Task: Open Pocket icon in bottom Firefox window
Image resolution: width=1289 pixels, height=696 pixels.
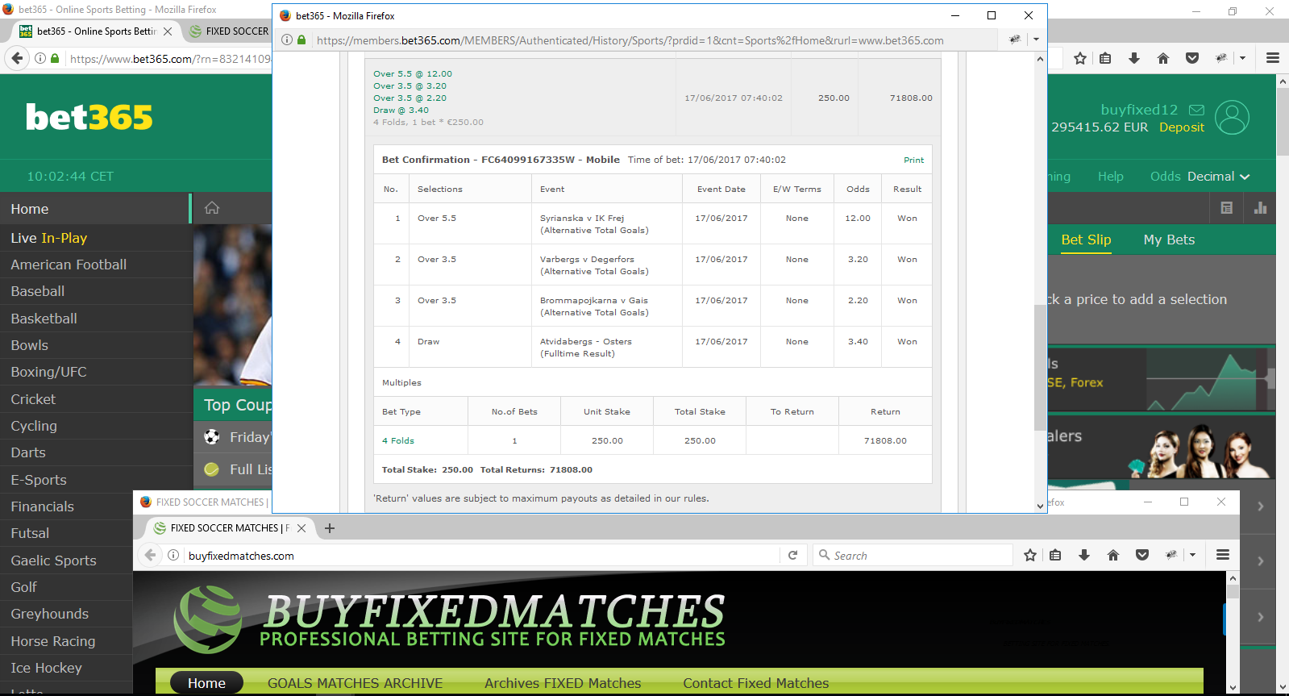Action: pyautogui.click(x=1142, y=555)
